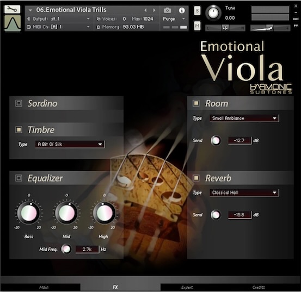Click the Room Send -12.7 value field
Viewport: 301px width, 292px height.
pos(239,140)
